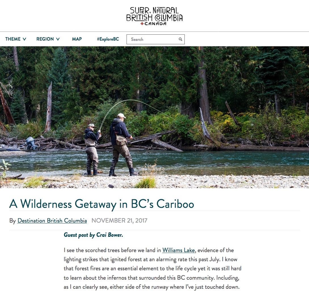Open the REGION menu label
The height and width of the screenshot is (295, 309).
click(45, 39)
